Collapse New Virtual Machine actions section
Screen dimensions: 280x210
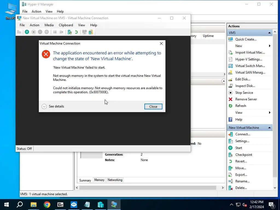(269, 128)
